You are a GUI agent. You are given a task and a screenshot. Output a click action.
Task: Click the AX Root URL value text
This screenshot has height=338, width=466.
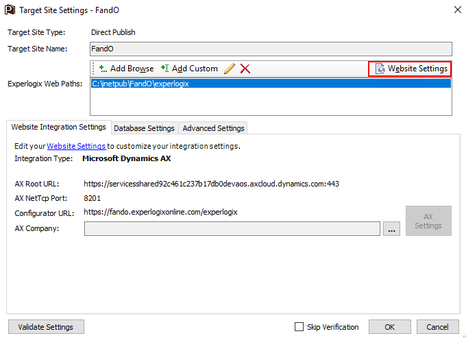click(x=211, y=184)
